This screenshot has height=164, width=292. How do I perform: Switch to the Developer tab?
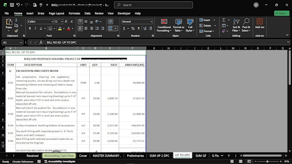coord(124,13)
